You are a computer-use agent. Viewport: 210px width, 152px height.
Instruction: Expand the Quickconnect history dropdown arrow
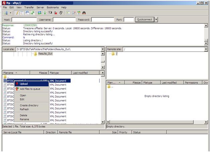click(x=156, y=19)
